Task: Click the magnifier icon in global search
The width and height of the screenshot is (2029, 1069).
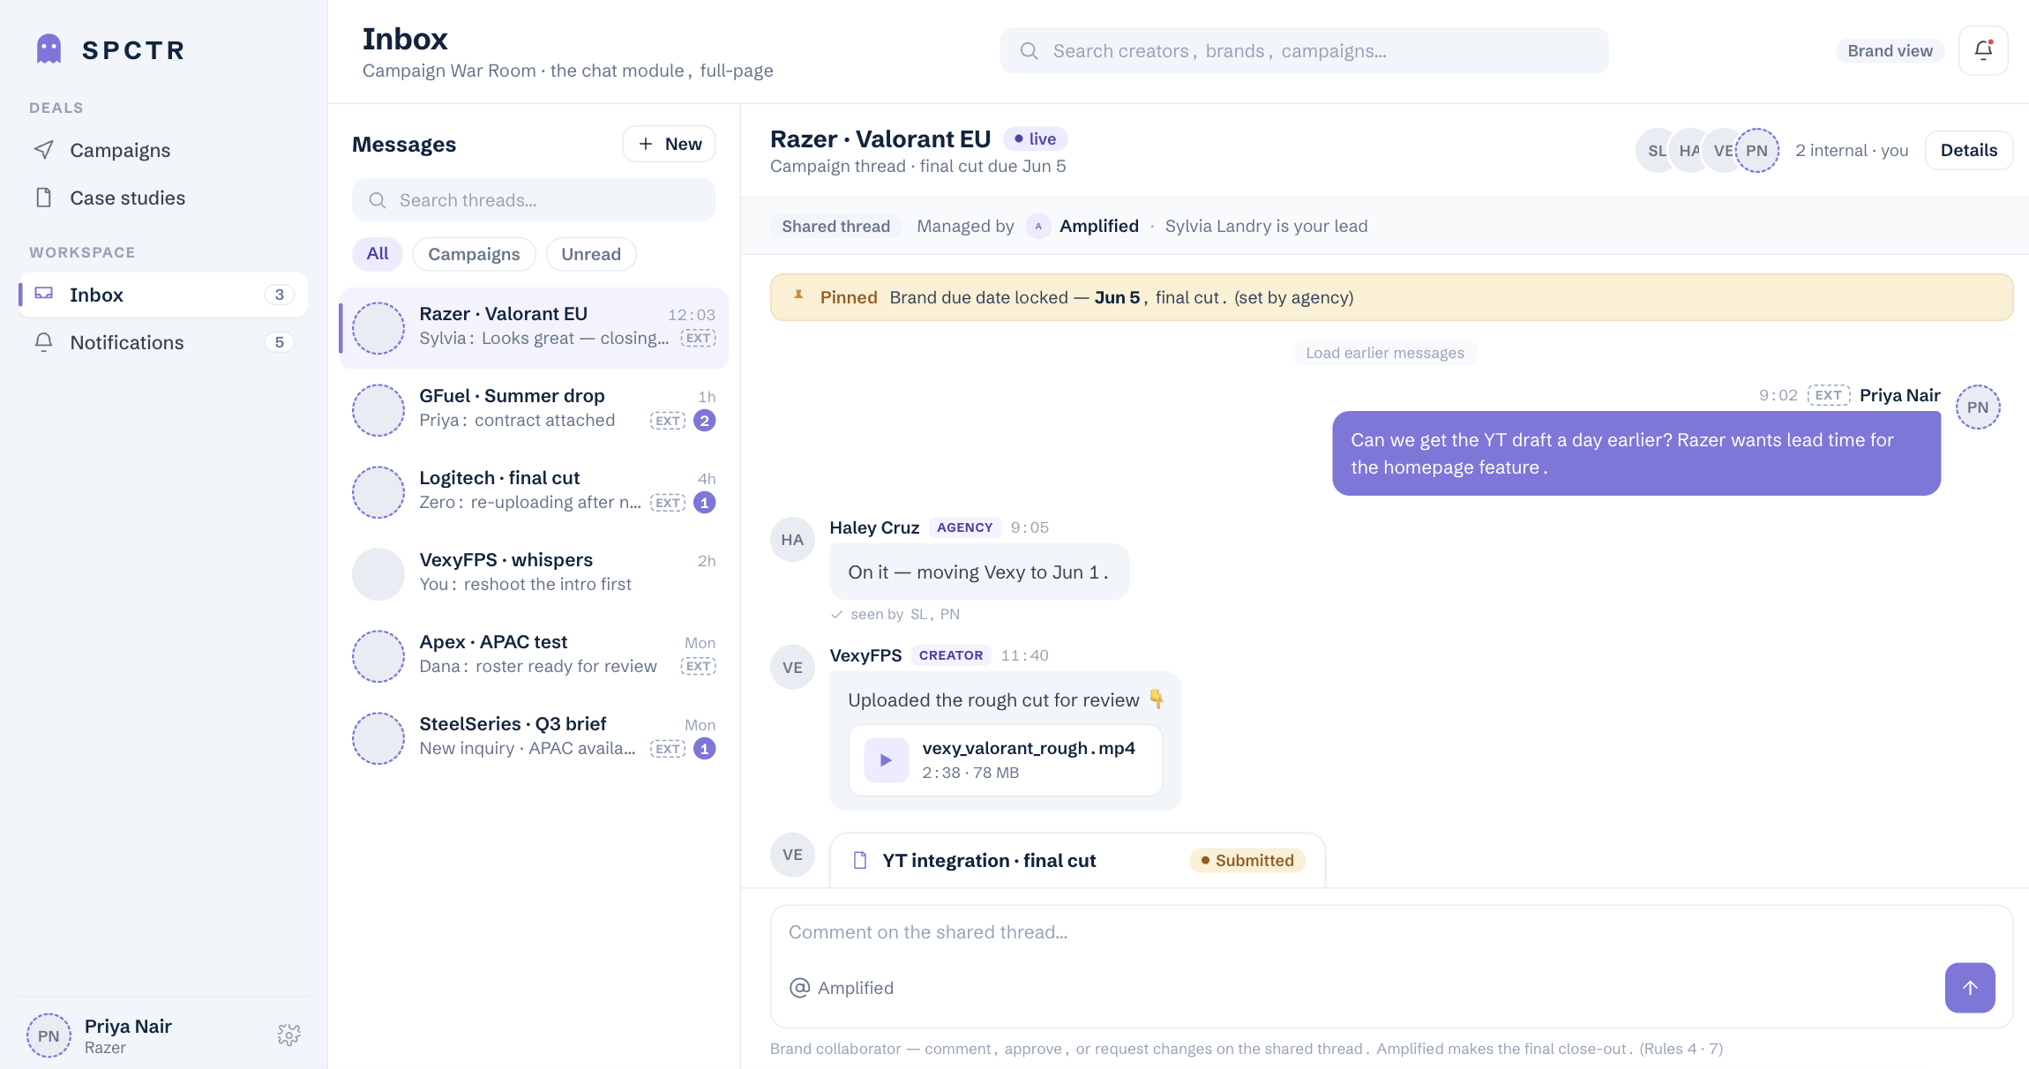Action: coord(1029,51)
